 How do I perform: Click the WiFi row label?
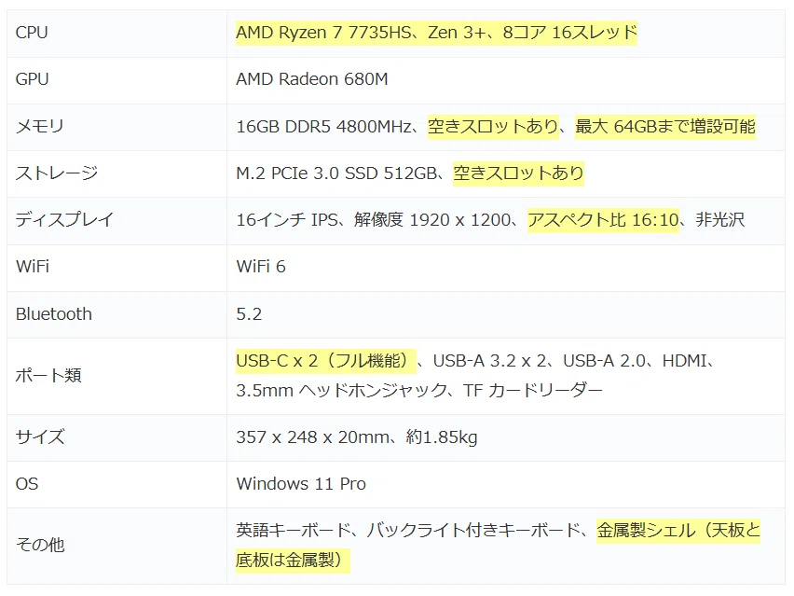(33, 267)
